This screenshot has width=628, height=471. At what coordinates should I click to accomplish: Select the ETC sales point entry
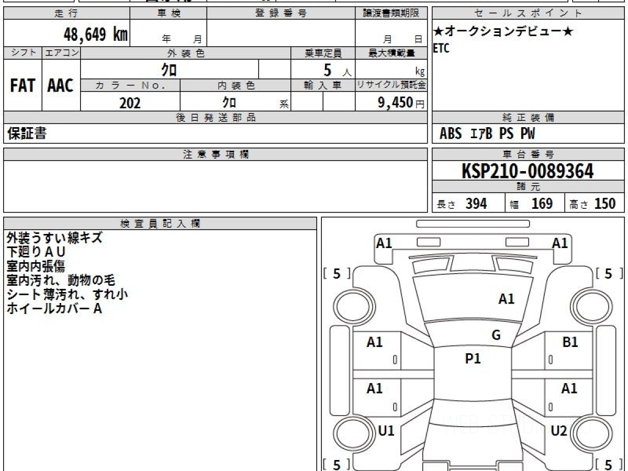tap(441, 49)
